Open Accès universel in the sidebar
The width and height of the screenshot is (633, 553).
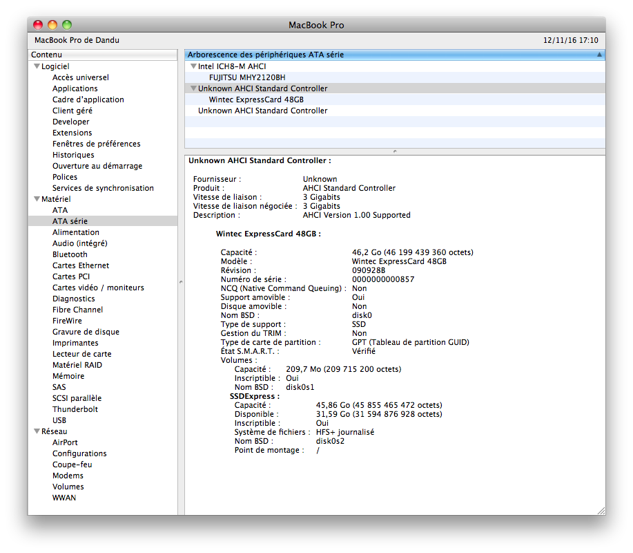(81, 77)
